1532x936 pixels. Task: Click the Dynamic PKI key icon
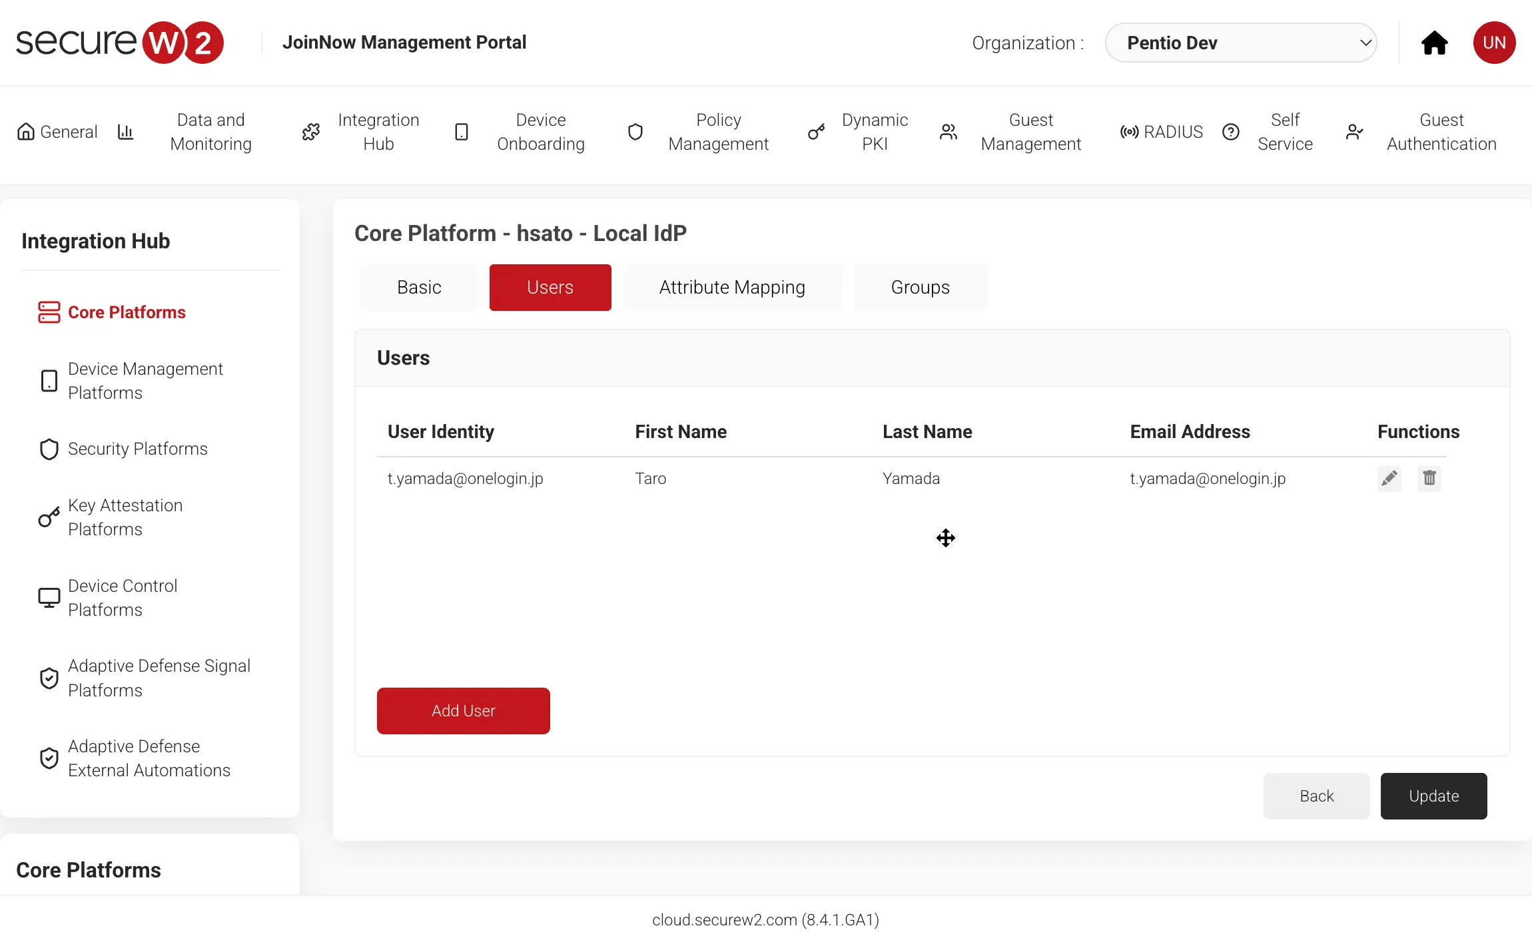[x=817, y=132]
